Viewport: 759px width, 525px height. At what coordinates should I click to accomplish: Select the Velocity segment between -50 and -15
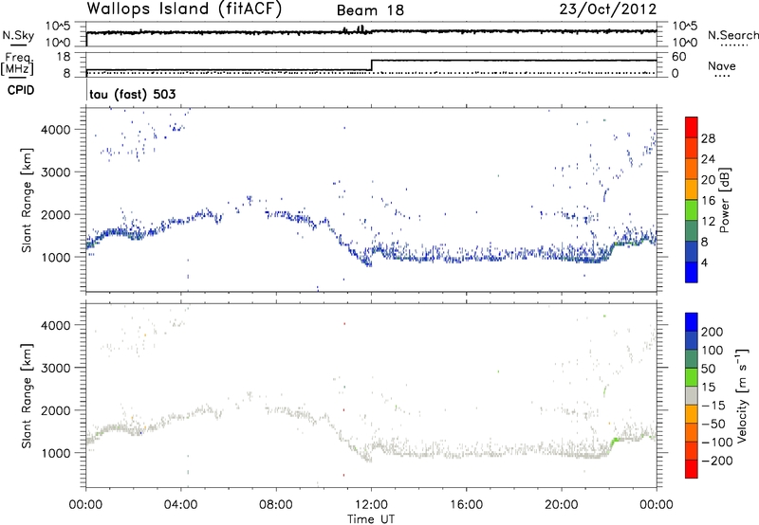click(692, 414)
